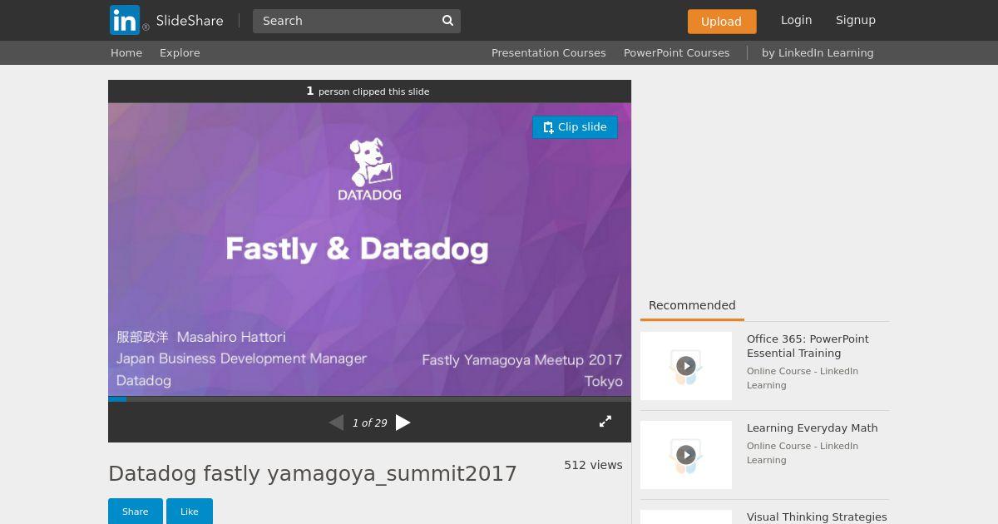Viewport: 998px width, 524px height.
Task: Click 'Japan Business Development Manager' slide text
Action: tap(241, 358)
